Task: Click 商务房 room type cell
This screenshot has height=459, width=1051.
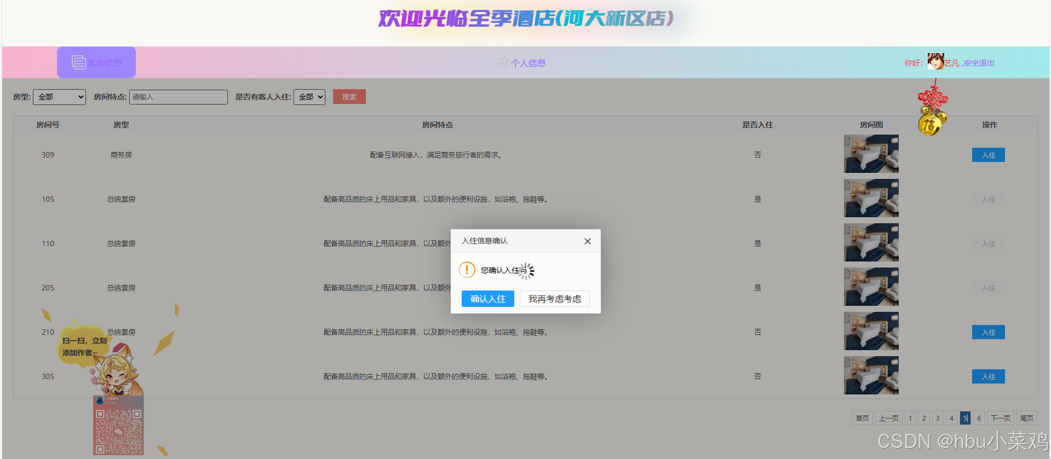Action: pyautogui.click(x=121, y=155)
